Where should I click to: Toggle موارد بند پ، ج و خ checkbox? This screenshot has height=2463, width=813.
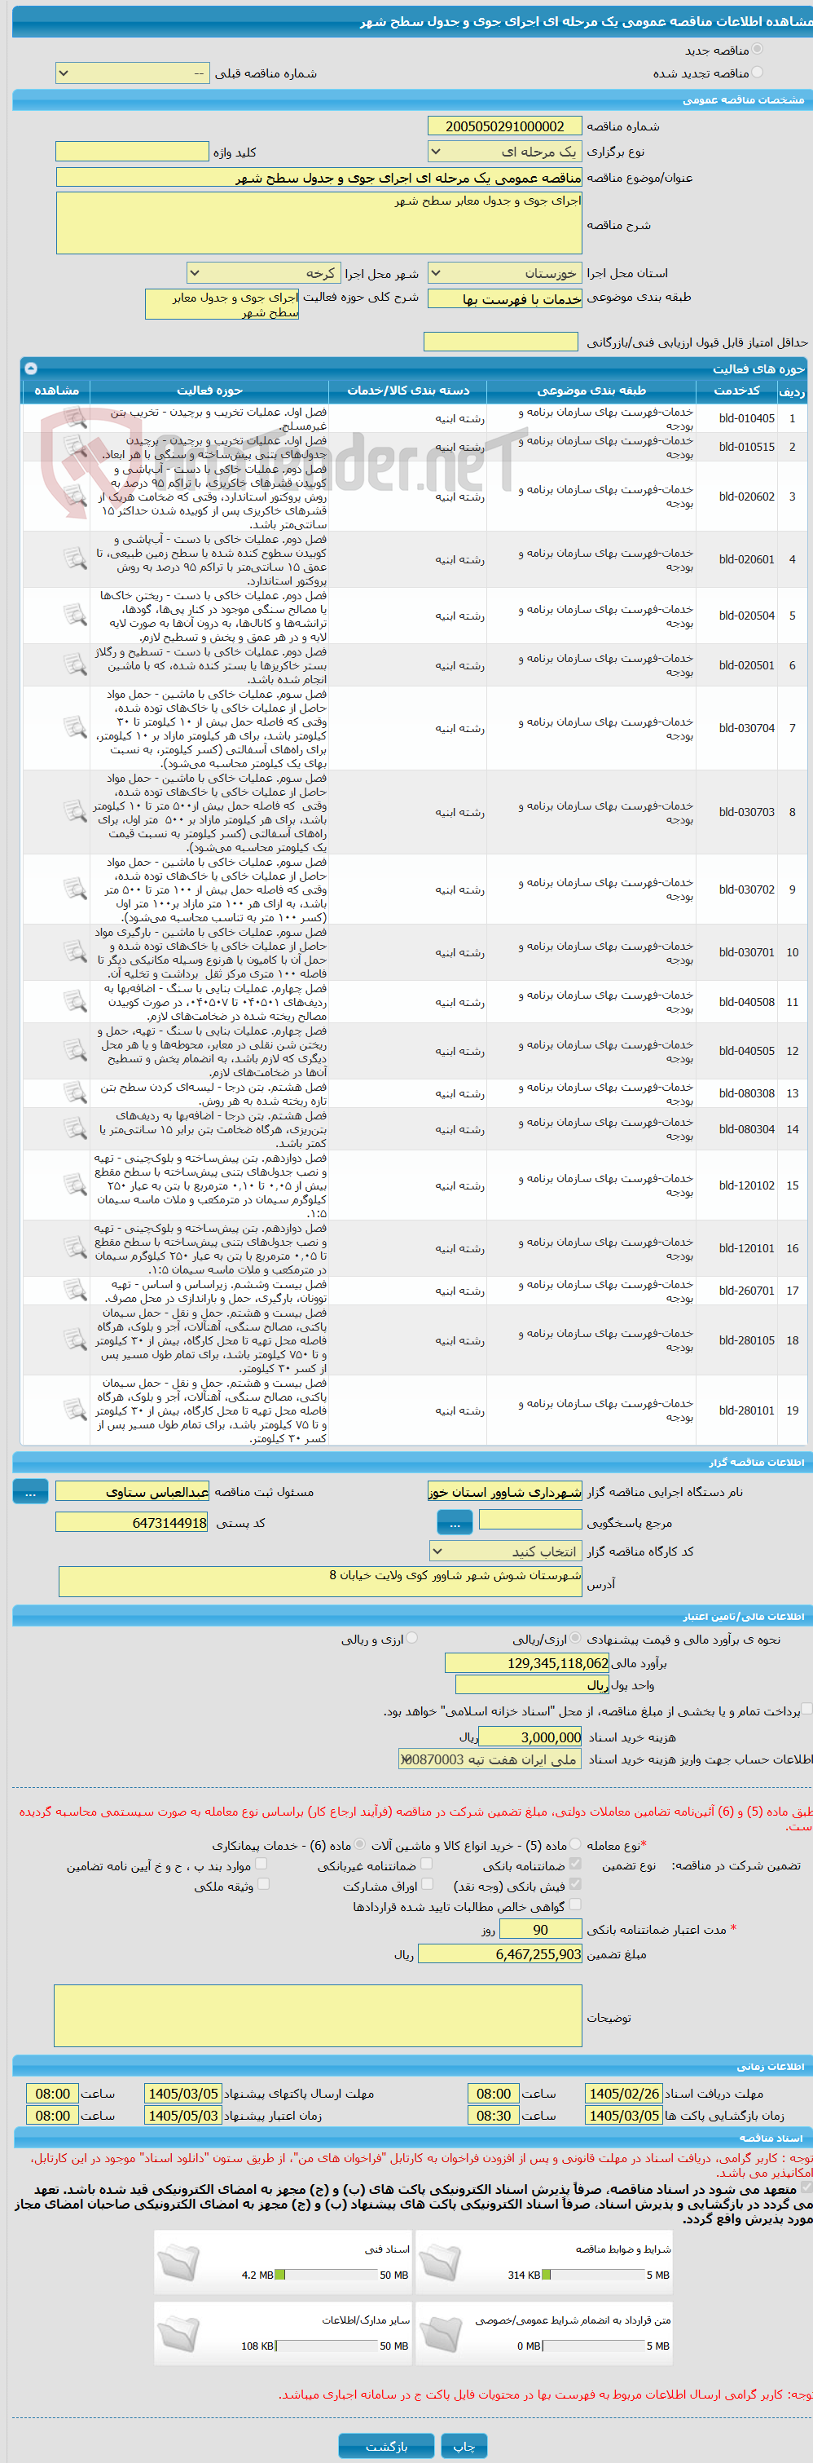coord(261,1864)
